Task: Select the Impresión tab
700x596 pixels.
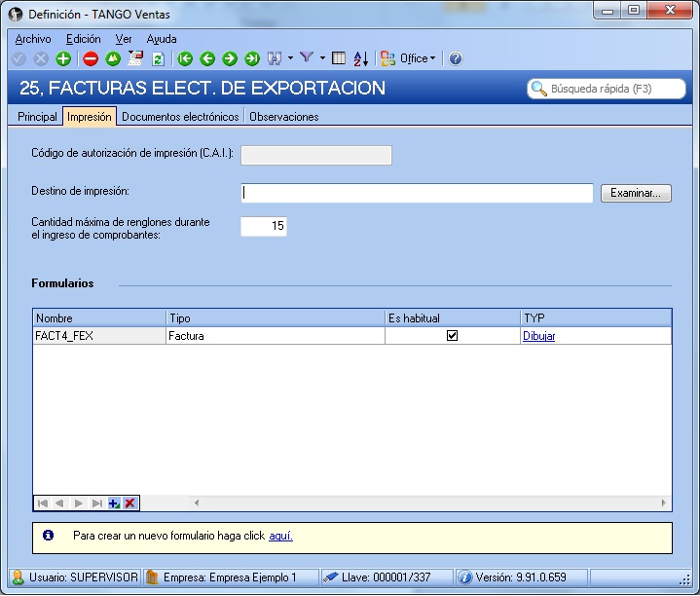Action: pos(90,117)
